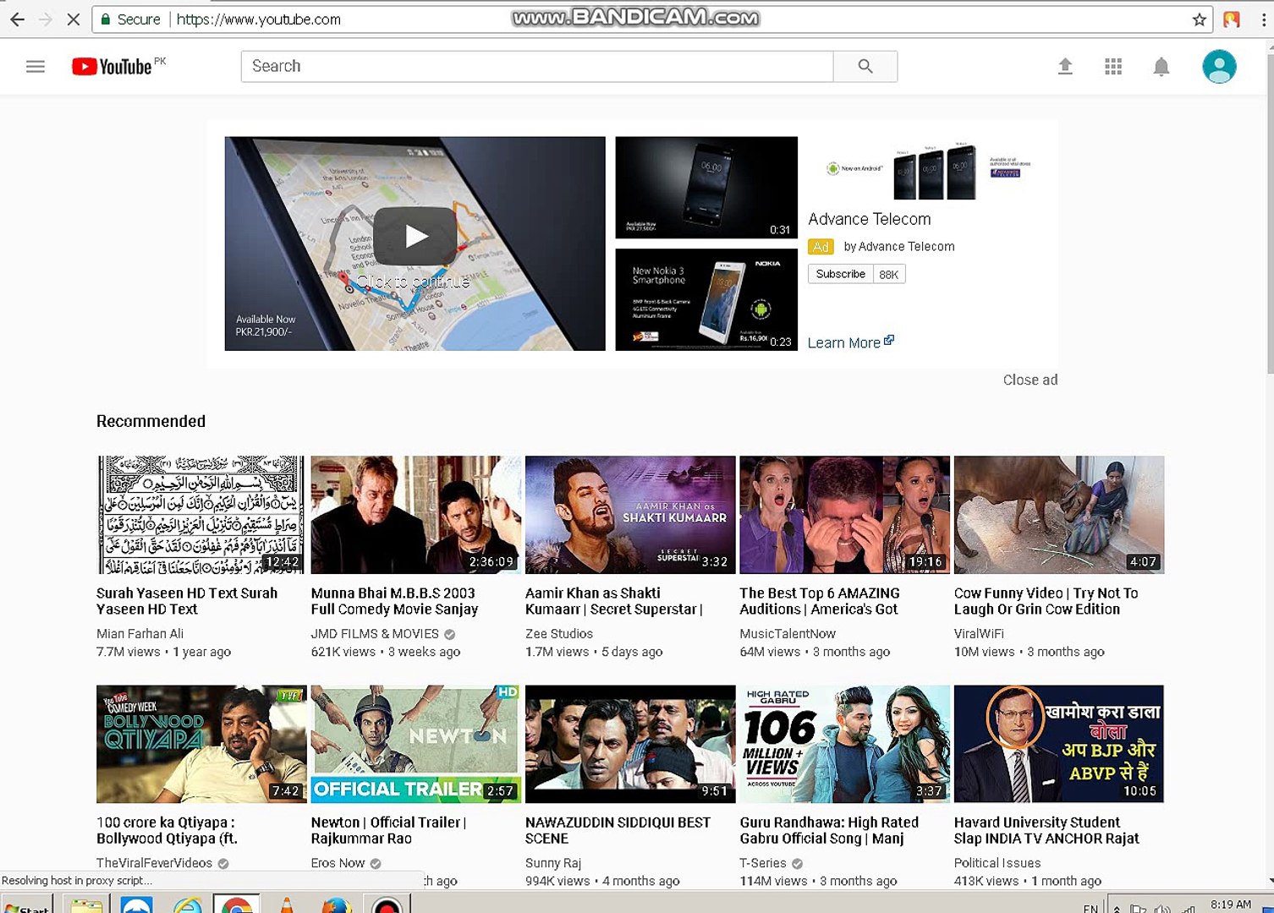Open the Munna Bhai M.B.B.S thumbnail
This screenshot has width=1274, height=913.
416,515
